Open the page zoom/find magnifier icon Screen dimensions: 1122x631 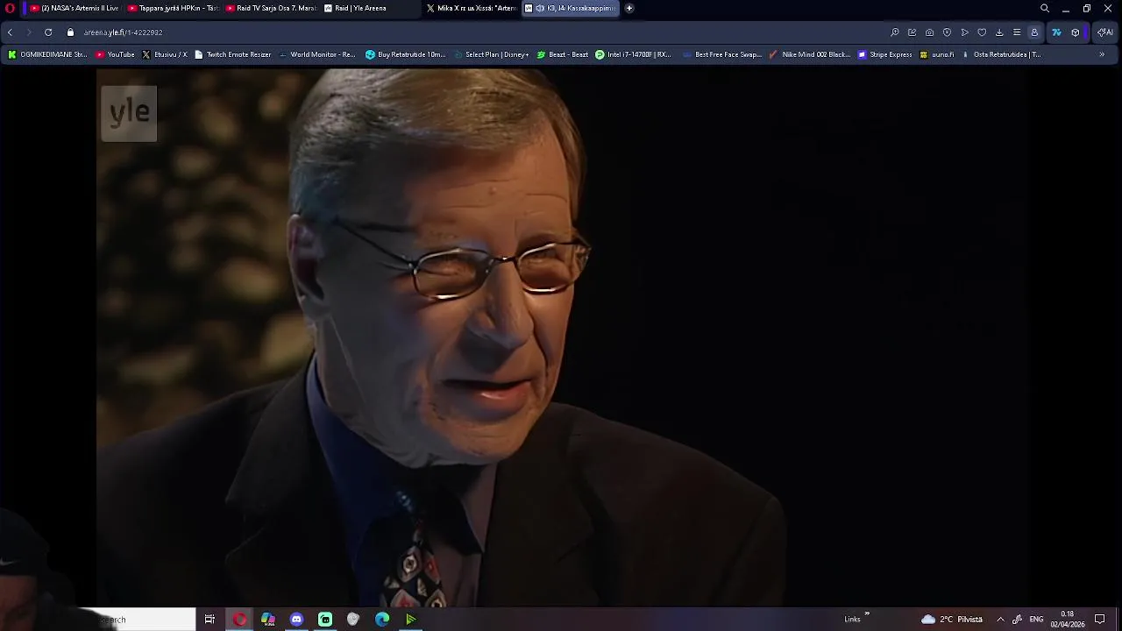pos(895,32)
